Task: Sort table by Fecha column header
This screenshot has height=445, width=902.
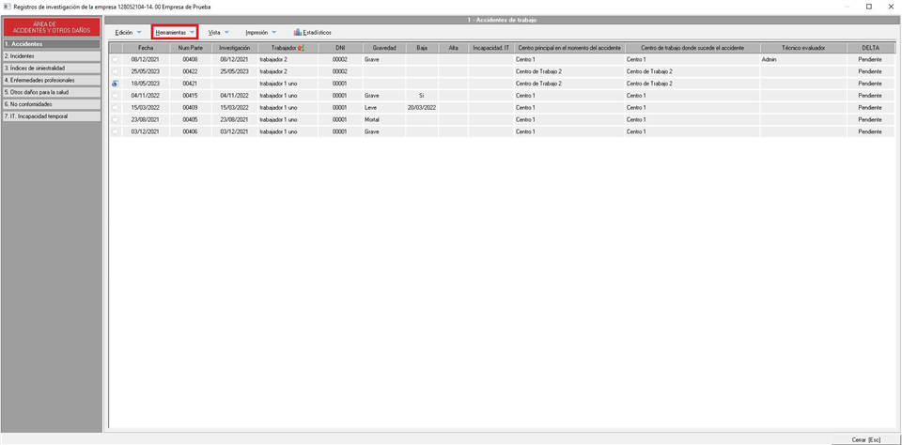Action: click(146, 48)
